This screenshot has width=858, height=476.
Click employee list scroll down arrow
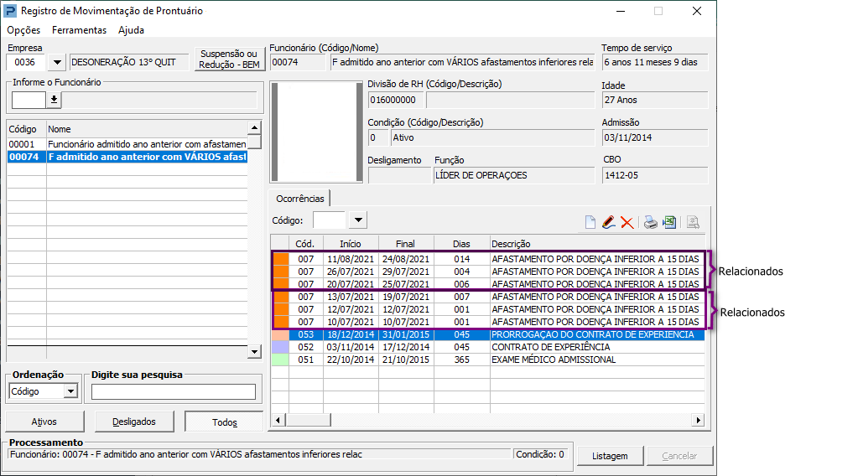(x=254, y=352)
